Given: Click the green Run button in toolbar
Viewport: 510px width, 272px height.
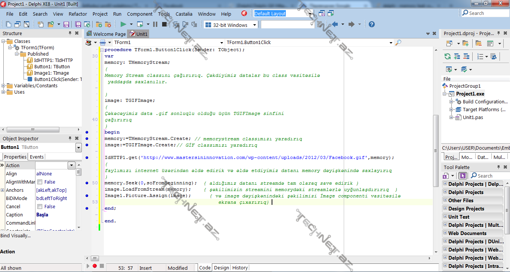Looking at the screenshot, I should click(x=123, y=25).
